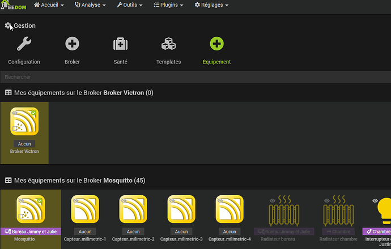
Task: Click the 'Capteur_milimetric-4' name text
Action: click(229, 239)
